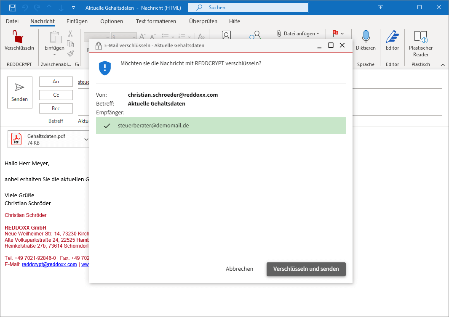The image size is (449, 317).
Task: Click the blue shield warning icon
Action: (x=105, y=68)
